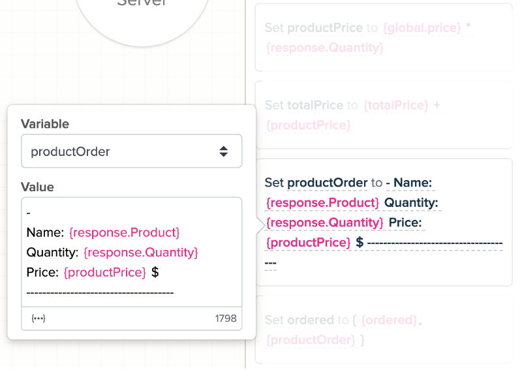
Task: Select {response.Quantity} token in Value editor
Action: [140, 252]
